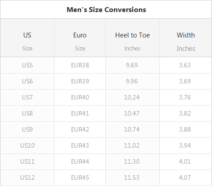The width and height of the screenshot is (212, 186).
Task: Click the 3.94 width value
Action: [185, 145]
